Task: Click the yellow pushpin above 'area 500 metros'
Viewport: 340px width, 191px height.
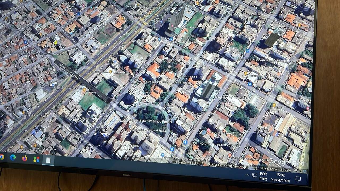Action: tap(56, 42)
